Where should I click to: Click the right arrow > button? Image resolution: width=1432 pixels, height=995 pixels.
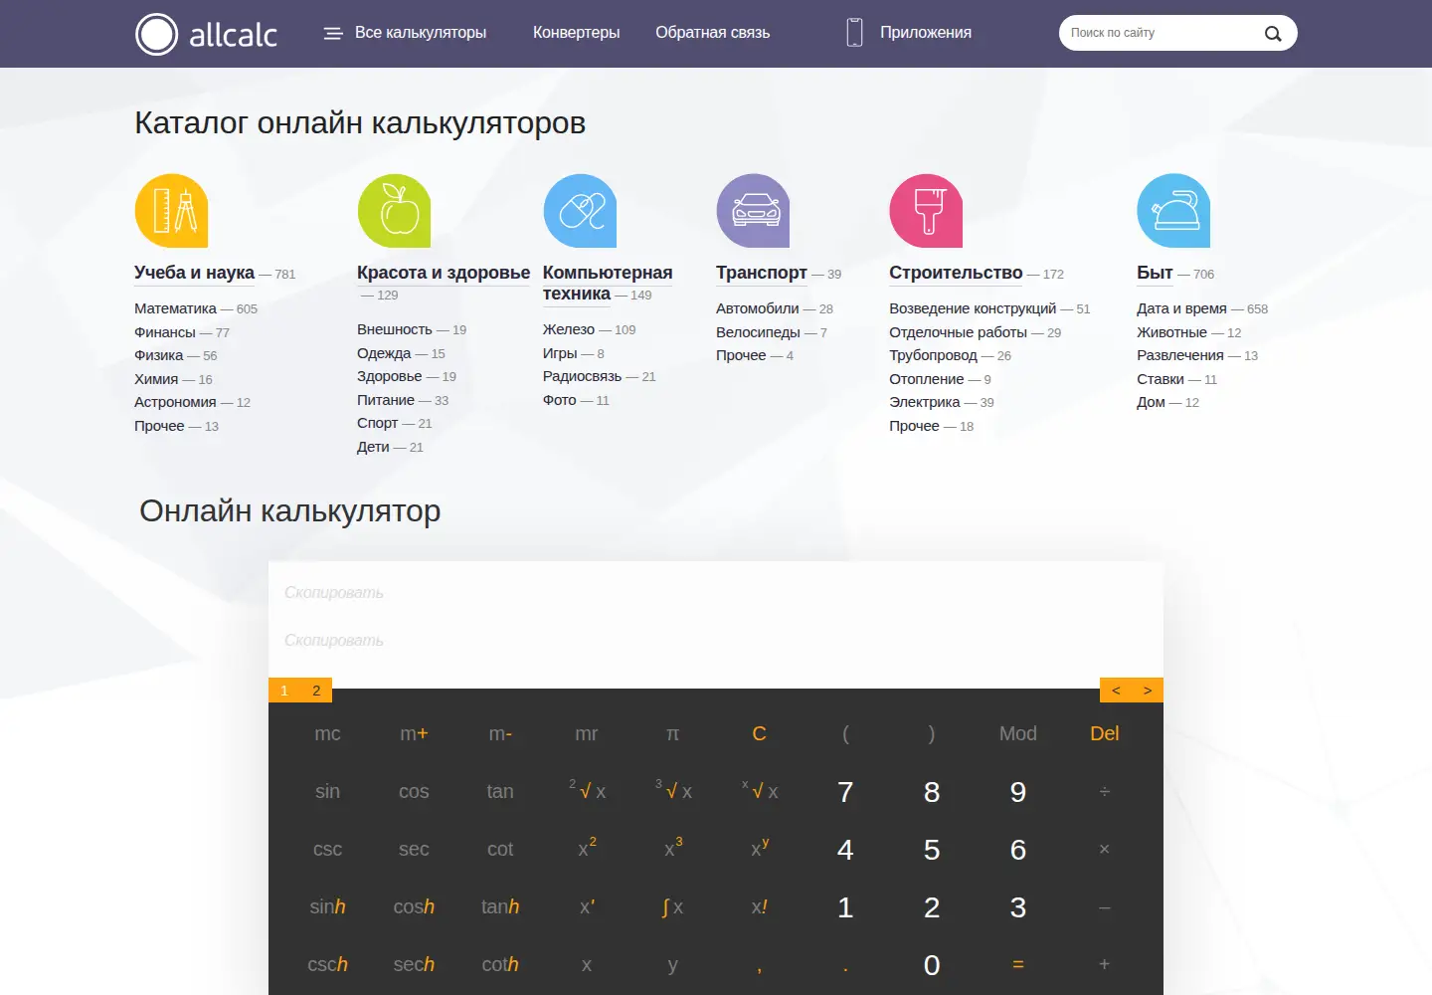click(1148, 691)
